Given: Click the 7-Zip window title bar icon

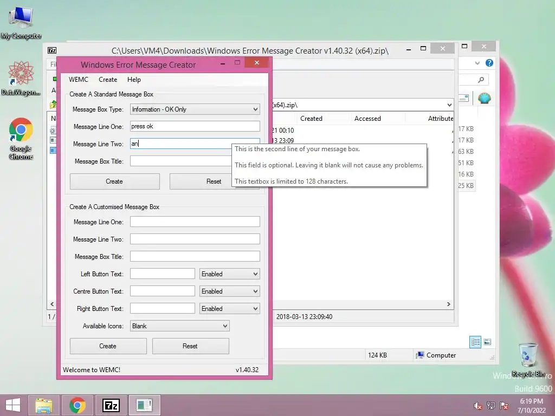Looking at the screenshot, I should (x=52, y=50).
